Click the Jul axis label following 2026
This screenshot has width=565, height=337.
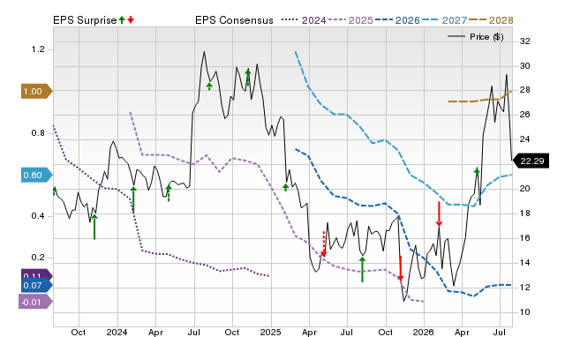pyautogui.click(x=499, y=332)
